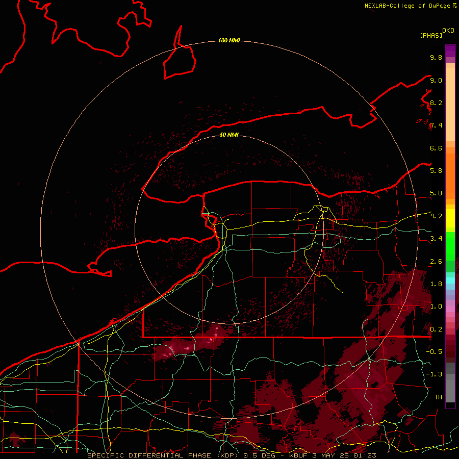Select the cyan band of the color scale
Image resolution: width=459 pixels, height=459 pixels.
coord(450,280)
